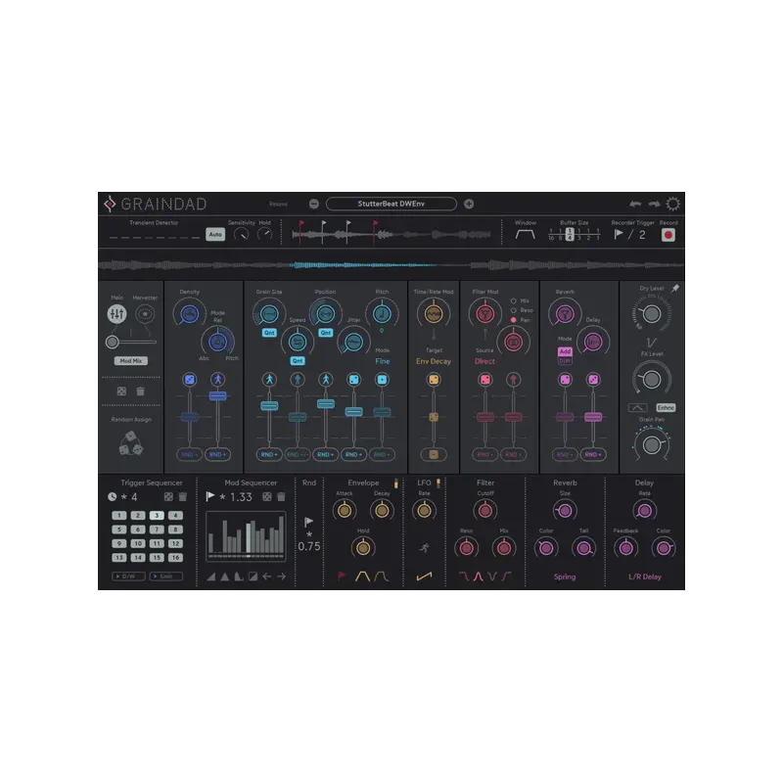This screenshot has width=783, height=783.
Task: Set Reverb mode to D/W
Action: pyautogui.click(x=565, y=360)
